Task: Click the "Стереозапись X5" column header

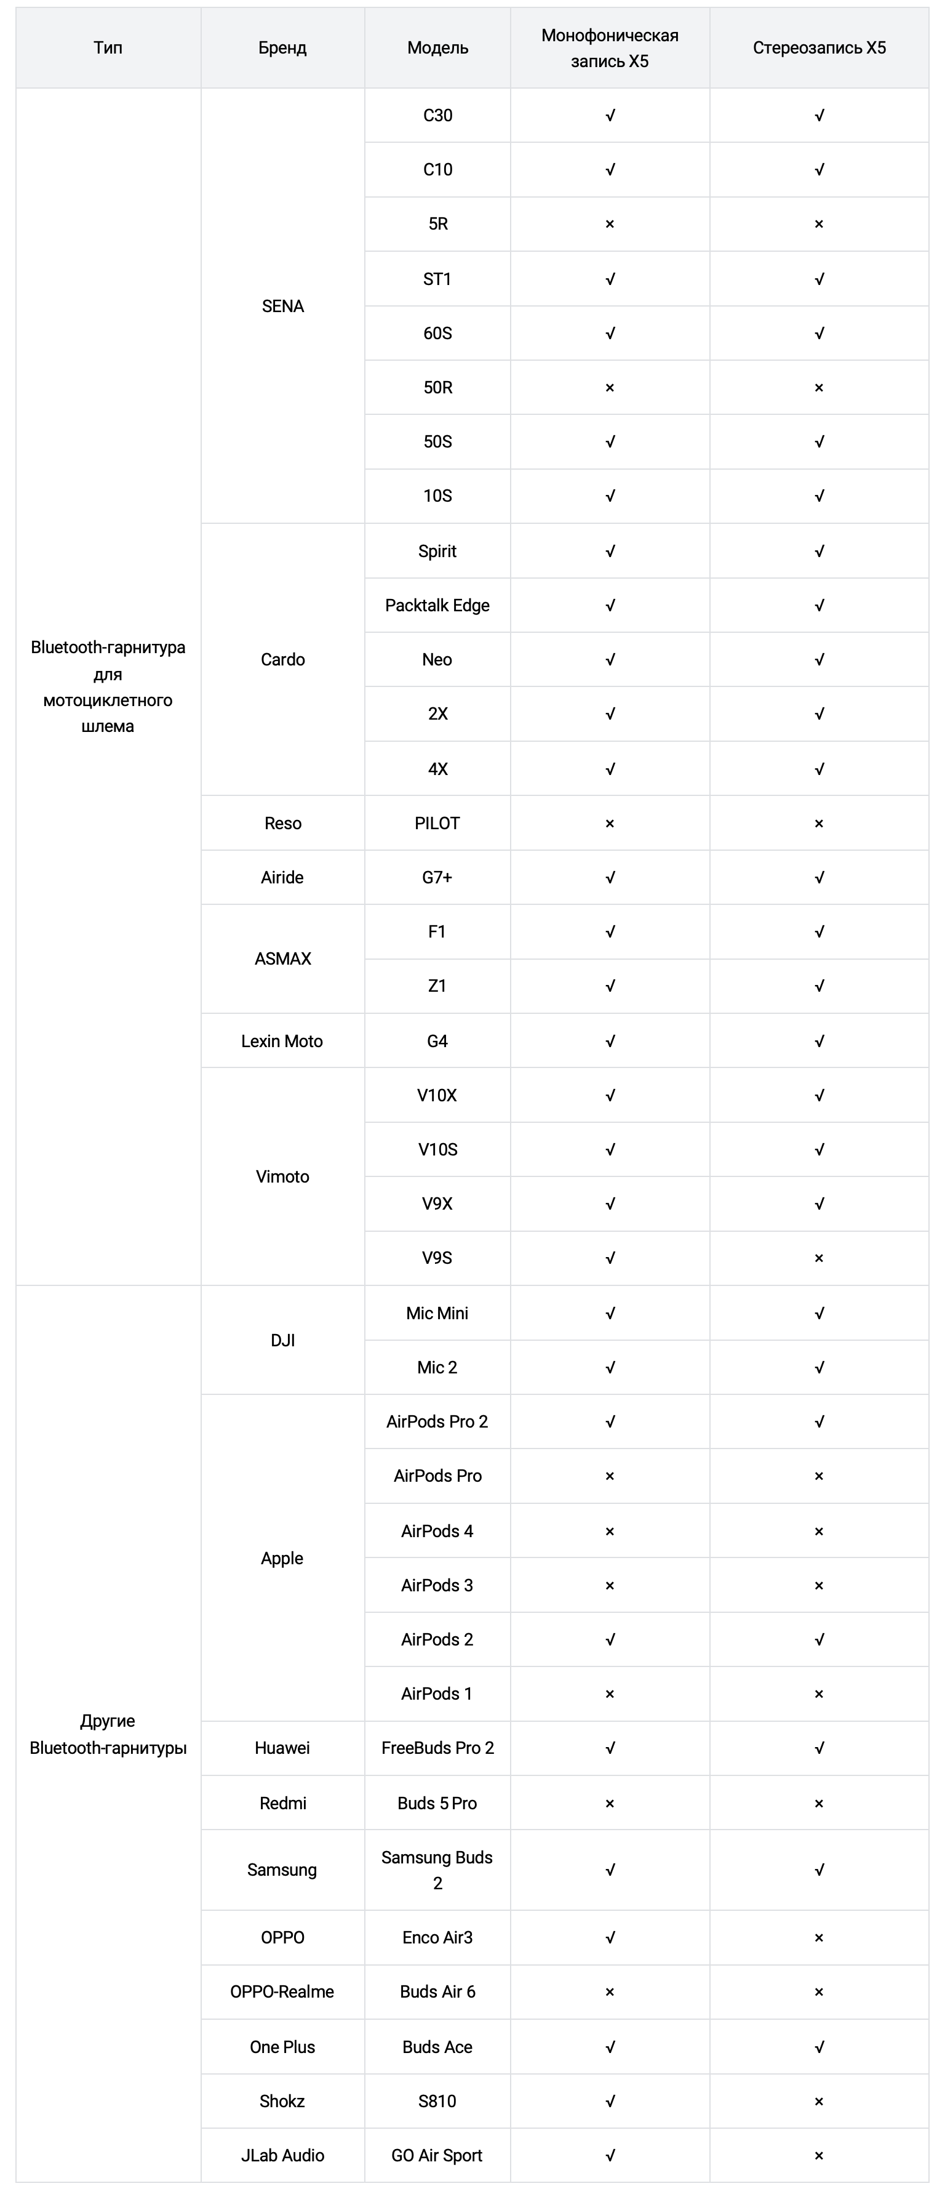Action: point(819,47)
